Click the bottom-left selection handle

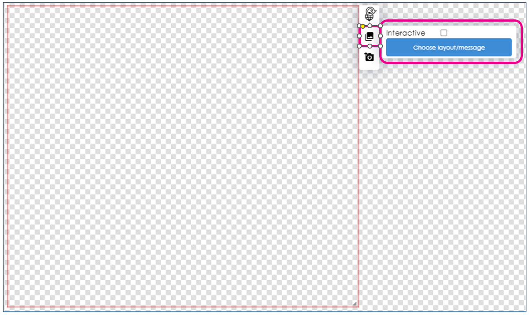[359, 45]
